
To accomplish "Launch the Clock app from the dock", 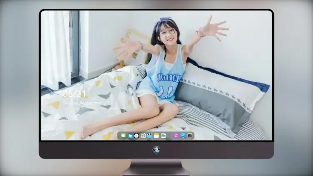I will click(x=136, y=136).
